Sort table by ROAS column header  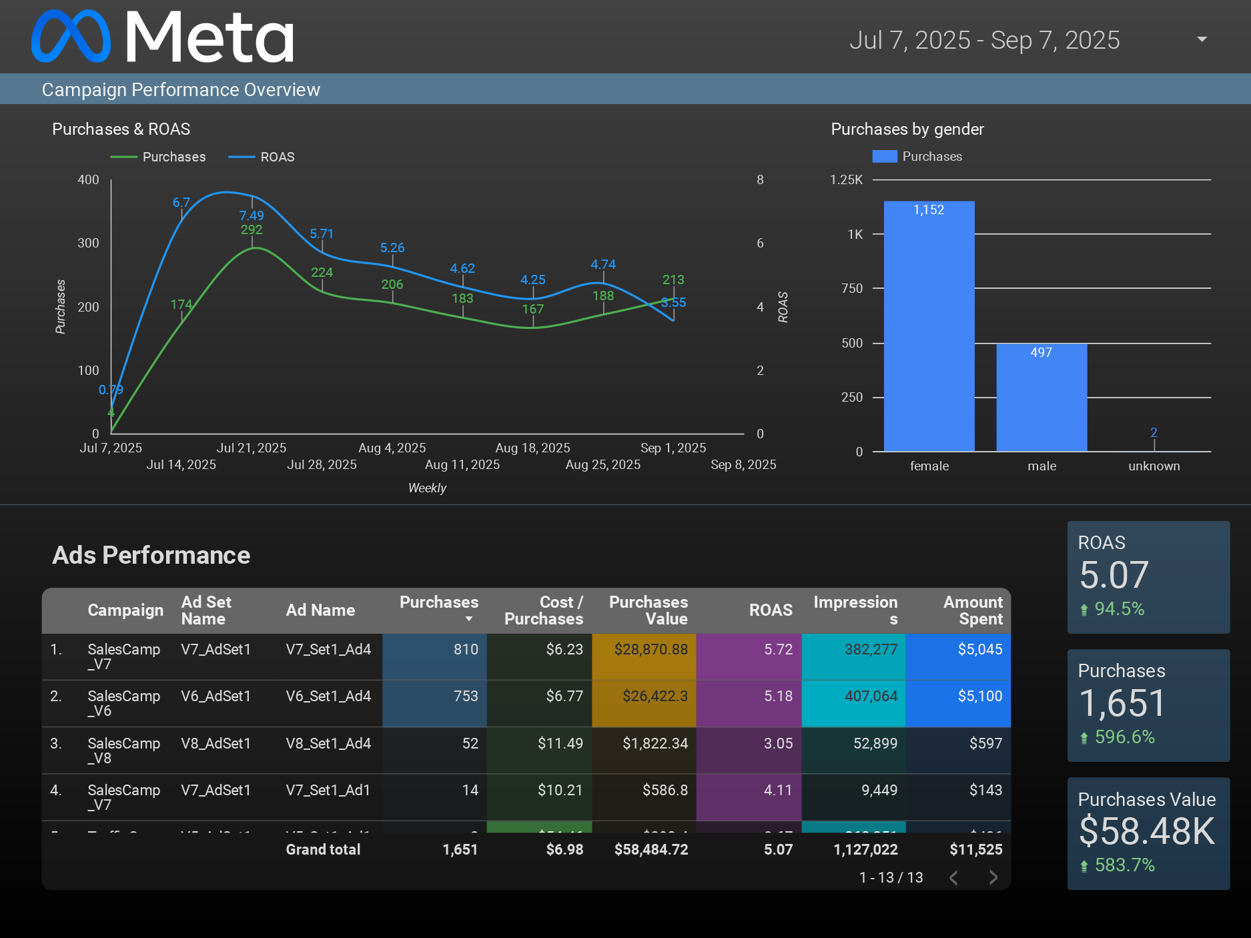tap(770, 610)
